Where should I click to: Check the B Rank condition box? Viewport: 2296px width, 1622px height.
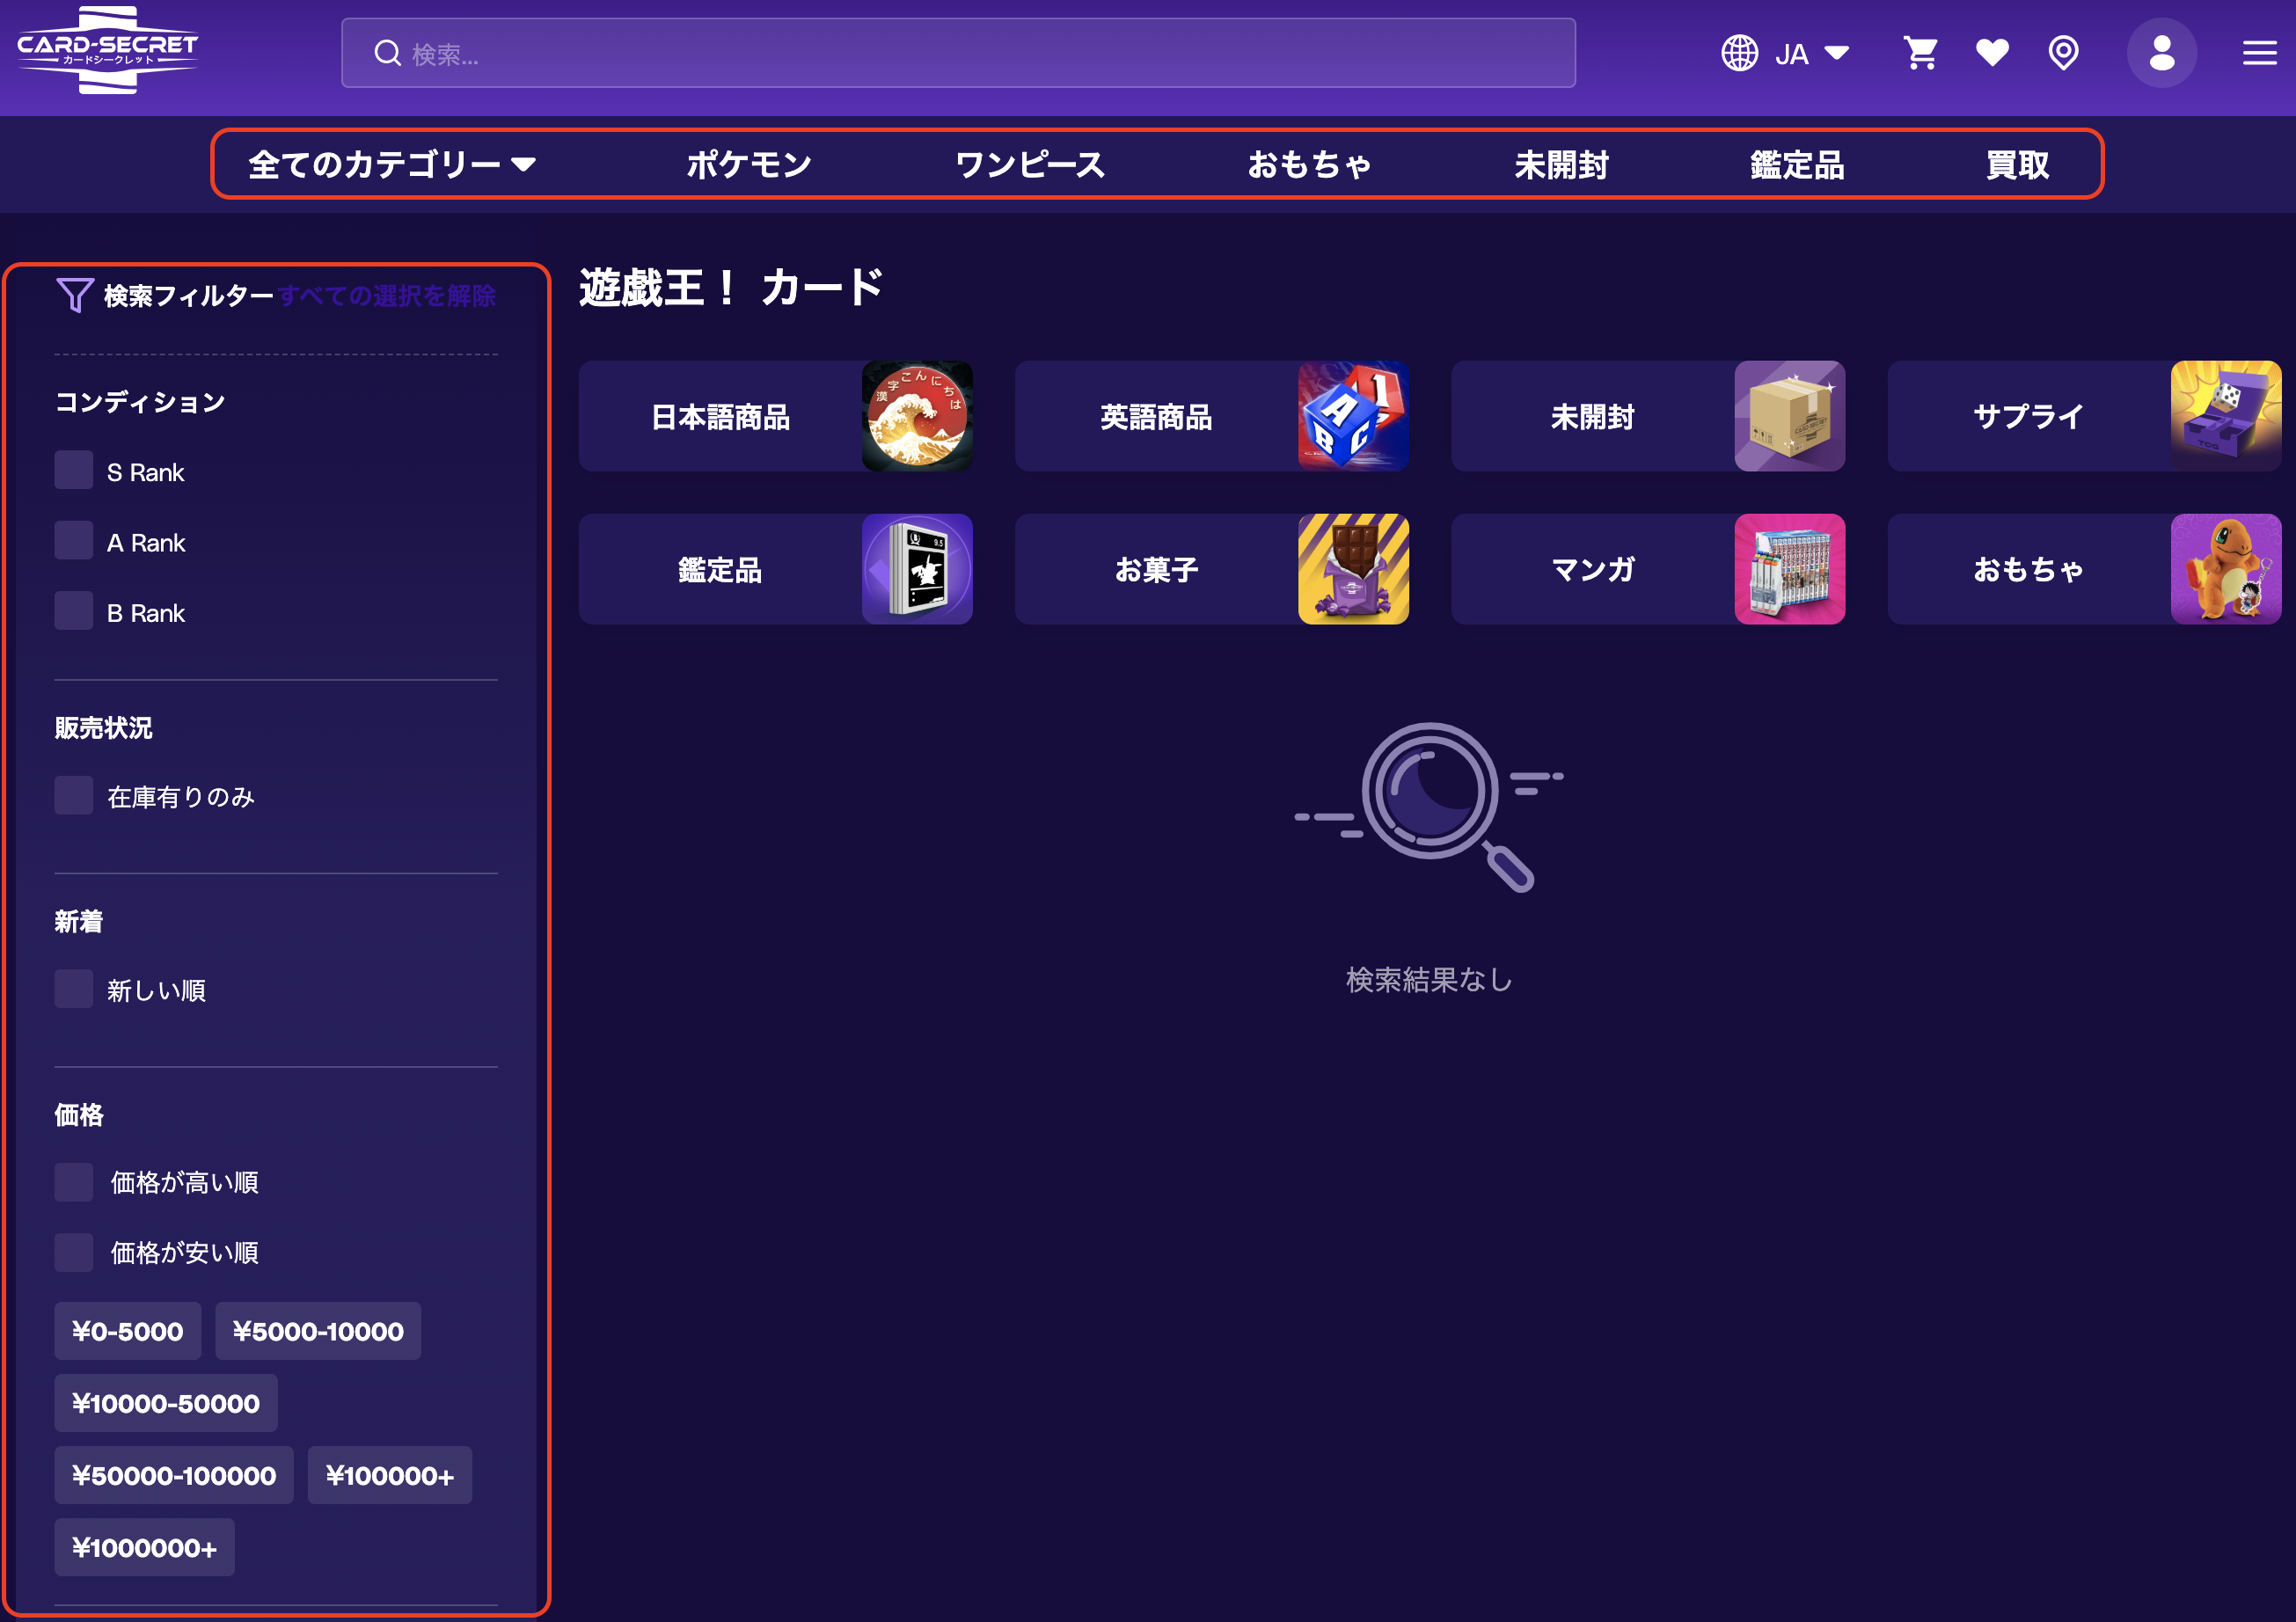(x=74, y=610)
